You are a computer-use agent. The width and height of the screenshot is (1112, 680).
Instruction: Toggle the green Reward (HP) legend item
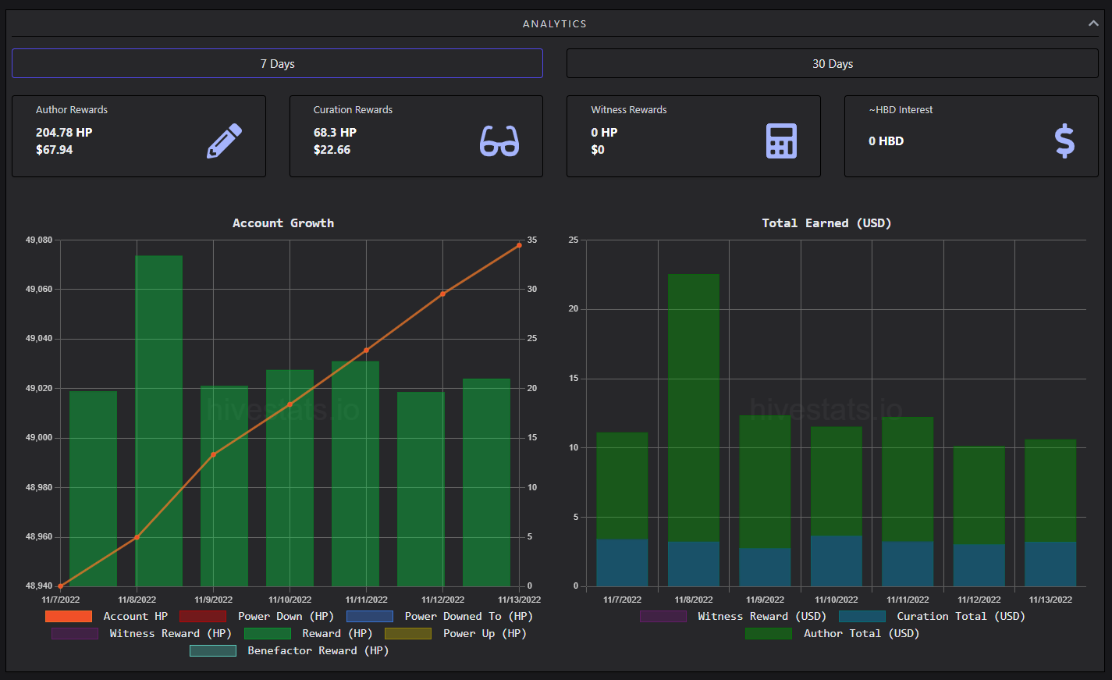(309, 633)
